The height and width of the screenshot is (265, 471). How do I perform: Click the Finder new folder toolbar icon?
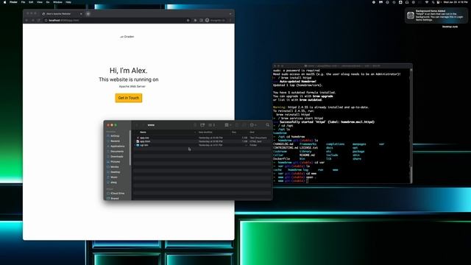pos(202,125)
